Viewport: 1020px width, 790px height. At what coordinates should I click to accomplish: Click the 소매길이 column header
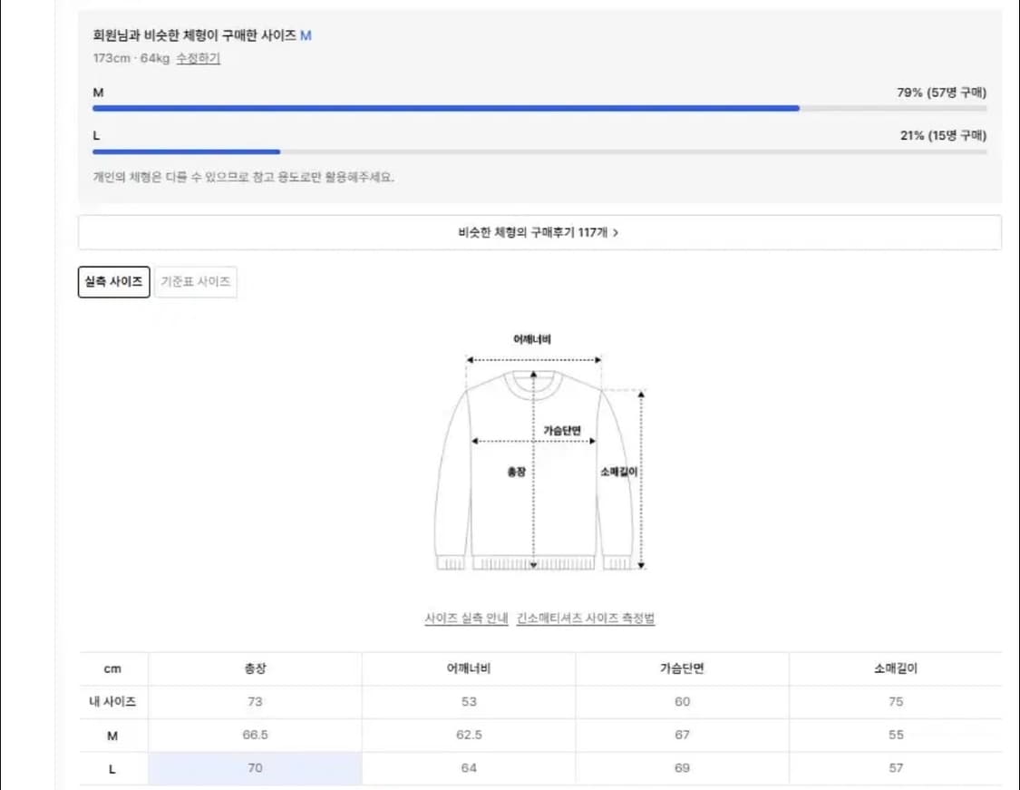(x=895, y=668)
